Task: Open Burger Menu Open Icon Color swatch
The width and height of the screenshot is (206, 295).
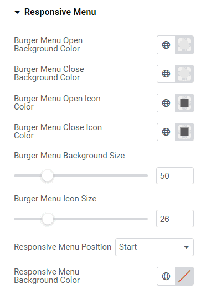Action: coord(184,103)
